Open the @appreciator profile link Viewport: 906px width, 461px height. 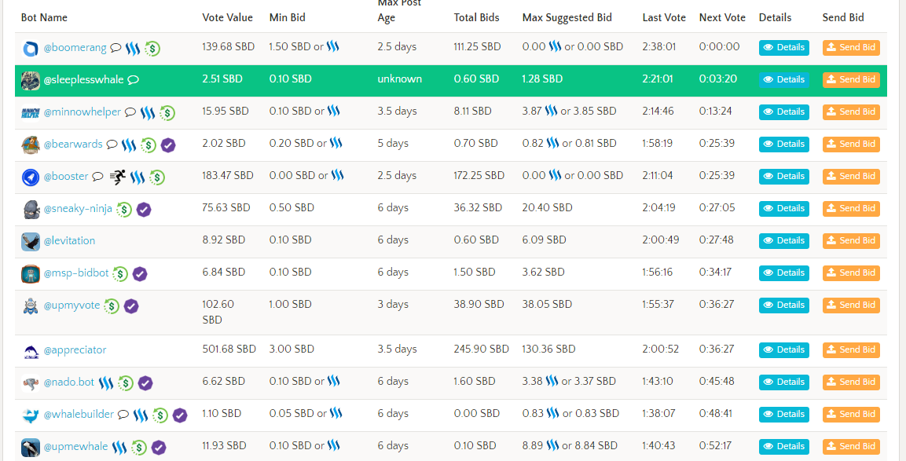pyautogui.click(x=75, y=350)
